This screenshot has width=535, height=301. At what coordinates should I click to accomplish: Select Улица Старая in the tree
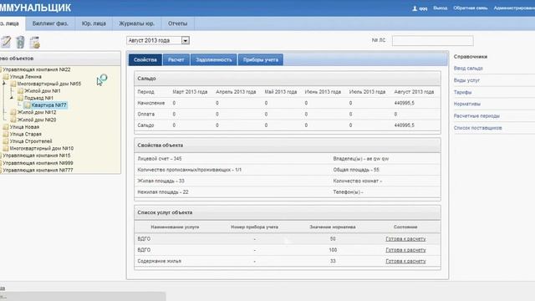[x=25, y=134]
